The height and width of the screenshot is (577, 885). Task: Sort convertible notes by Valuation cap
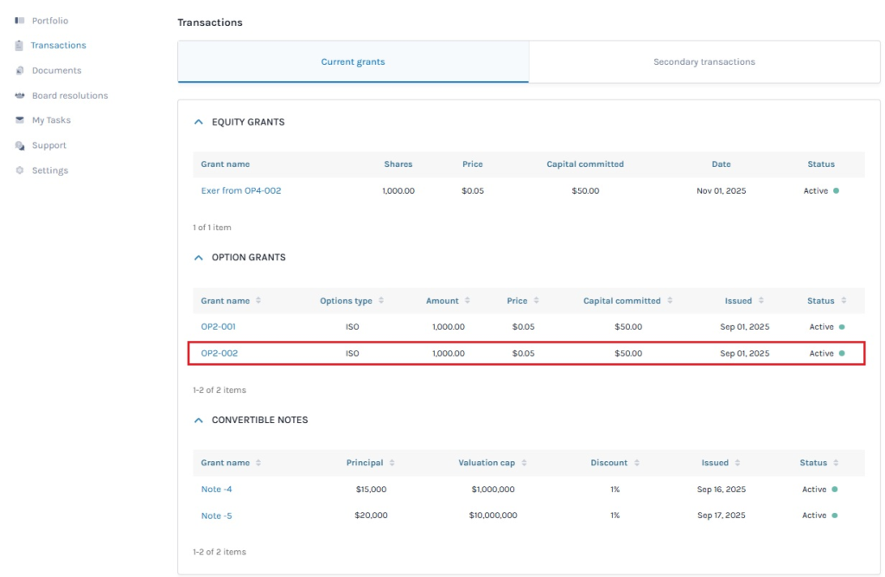524,463
